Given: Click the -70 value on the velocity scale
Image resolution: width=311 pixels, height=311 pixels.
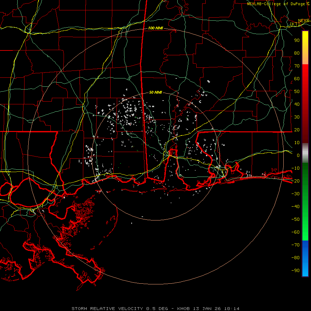Looking at the screenshot, I should coord(295,245).
